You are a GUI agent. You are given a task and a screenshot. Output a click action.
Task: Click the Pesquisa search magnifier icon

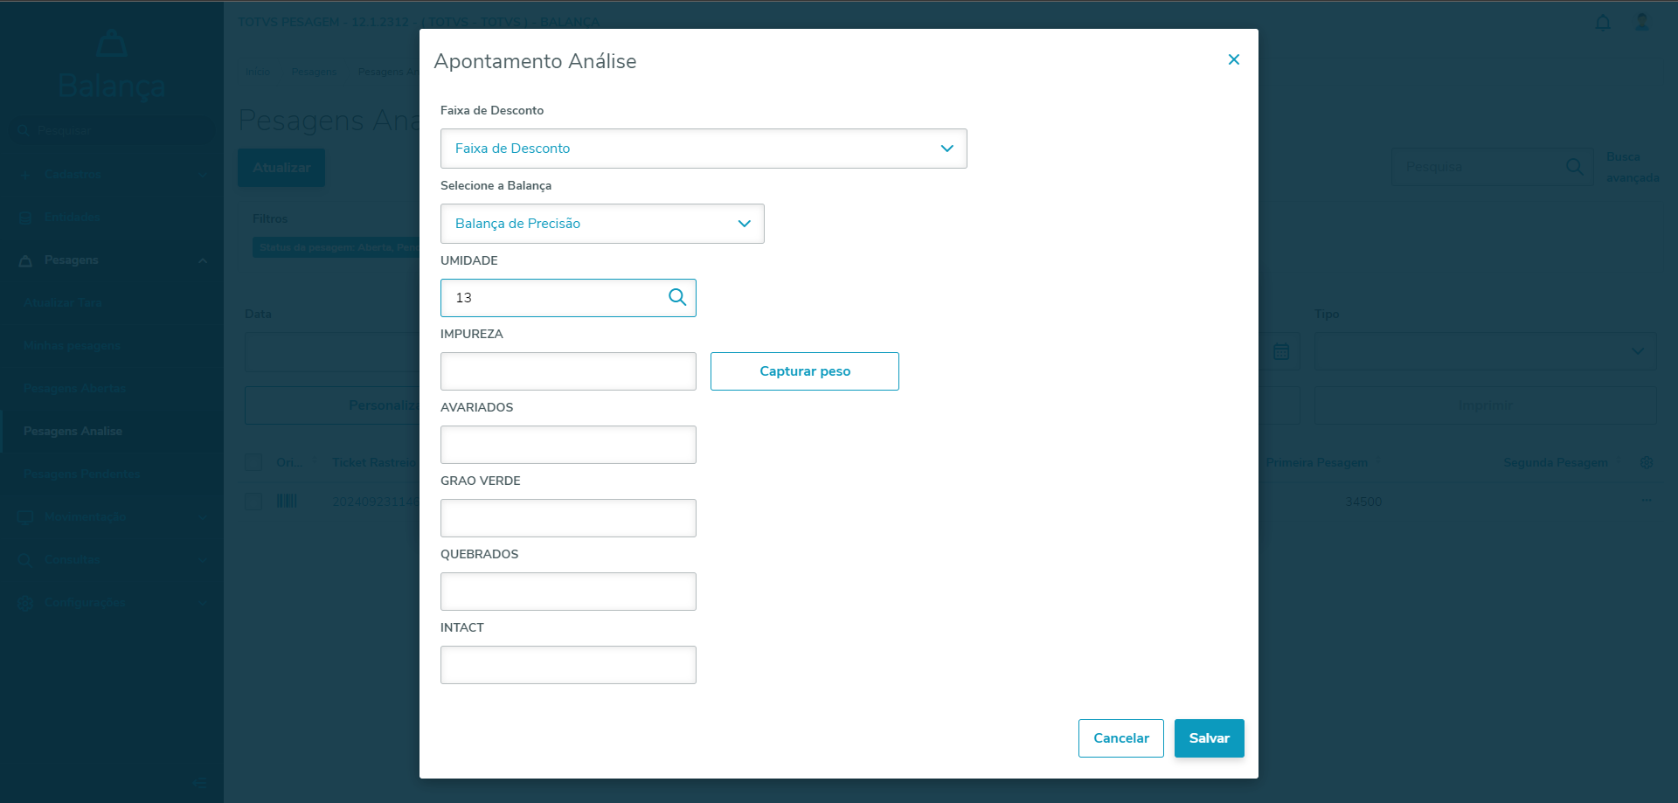click(1575, 167)
